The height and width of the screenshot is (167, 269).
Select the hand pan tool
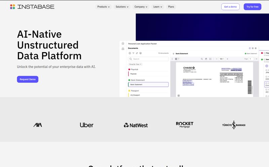(206, 59)
